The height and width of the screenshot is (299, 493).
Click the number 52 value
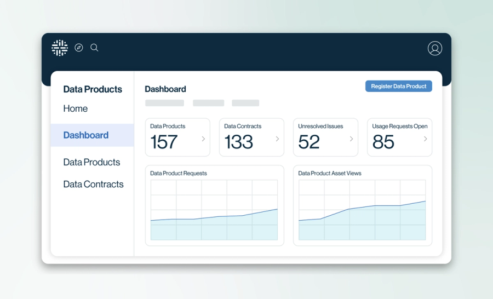click(x=309, y=142)
